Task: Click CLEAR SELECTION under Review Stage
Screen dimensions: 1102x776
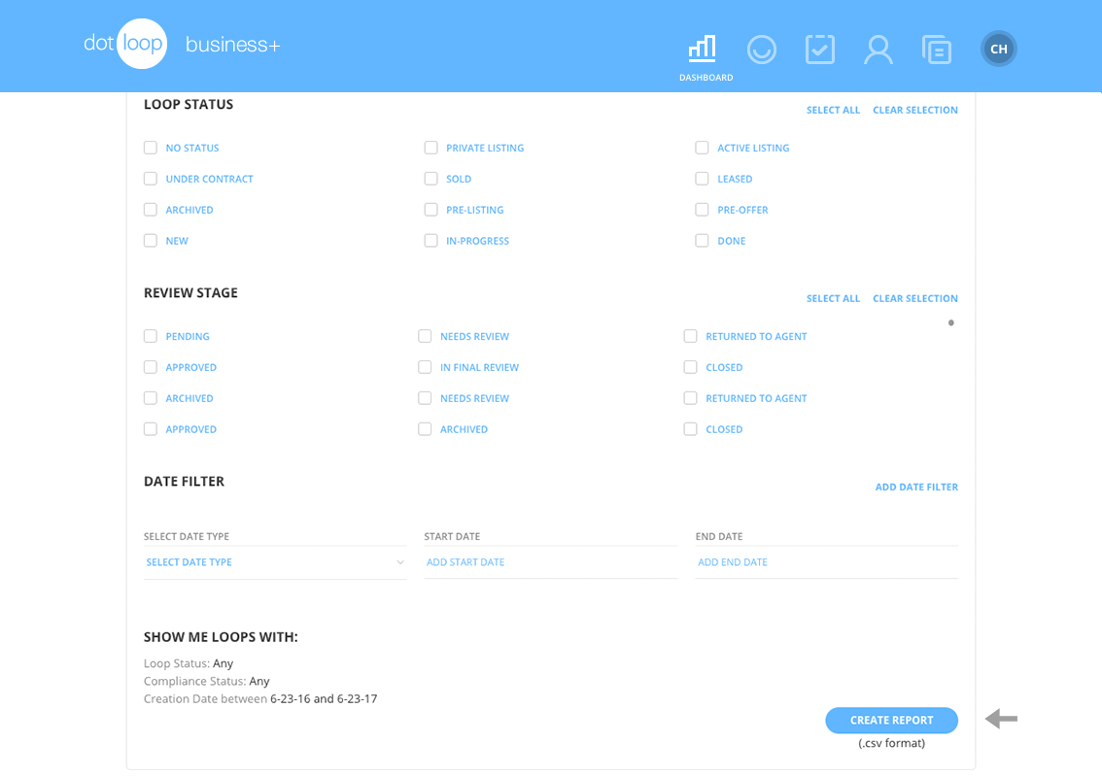Action: [x=914, y=298]
